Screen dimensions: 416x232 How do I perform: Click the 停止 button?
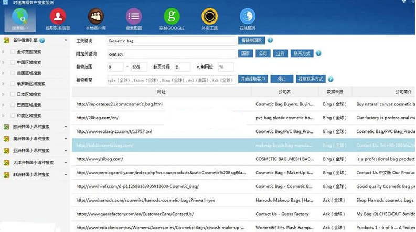(x=282, y=79)
